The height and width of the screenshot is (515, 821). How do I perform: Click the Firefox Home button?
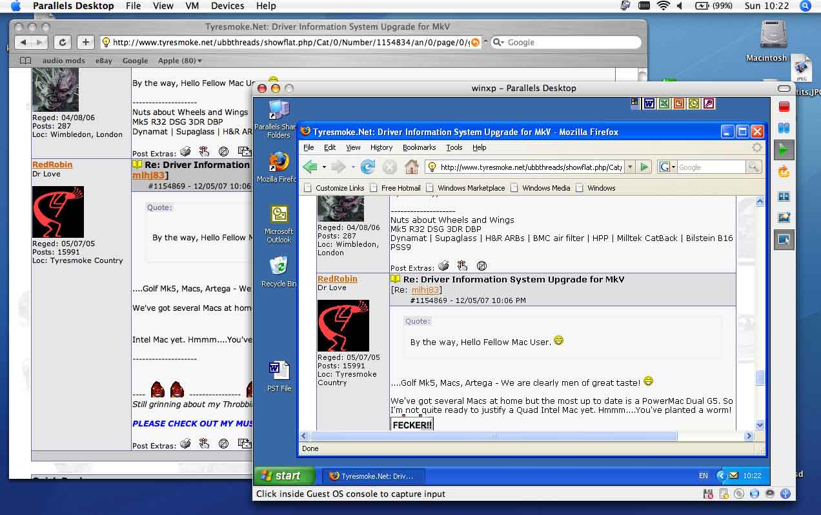point(411,167)
